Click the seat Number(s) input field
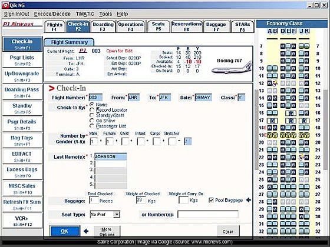The height and width of the screenshot is (247, 330). (x=208, y=215)
